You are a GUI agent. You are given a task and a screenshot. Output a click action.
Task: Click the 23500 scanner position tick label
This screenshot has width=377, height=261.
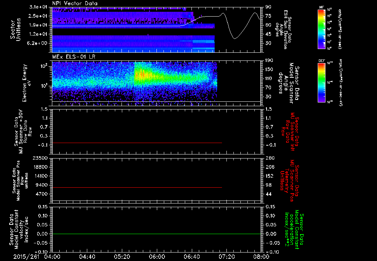click(40, 158)
